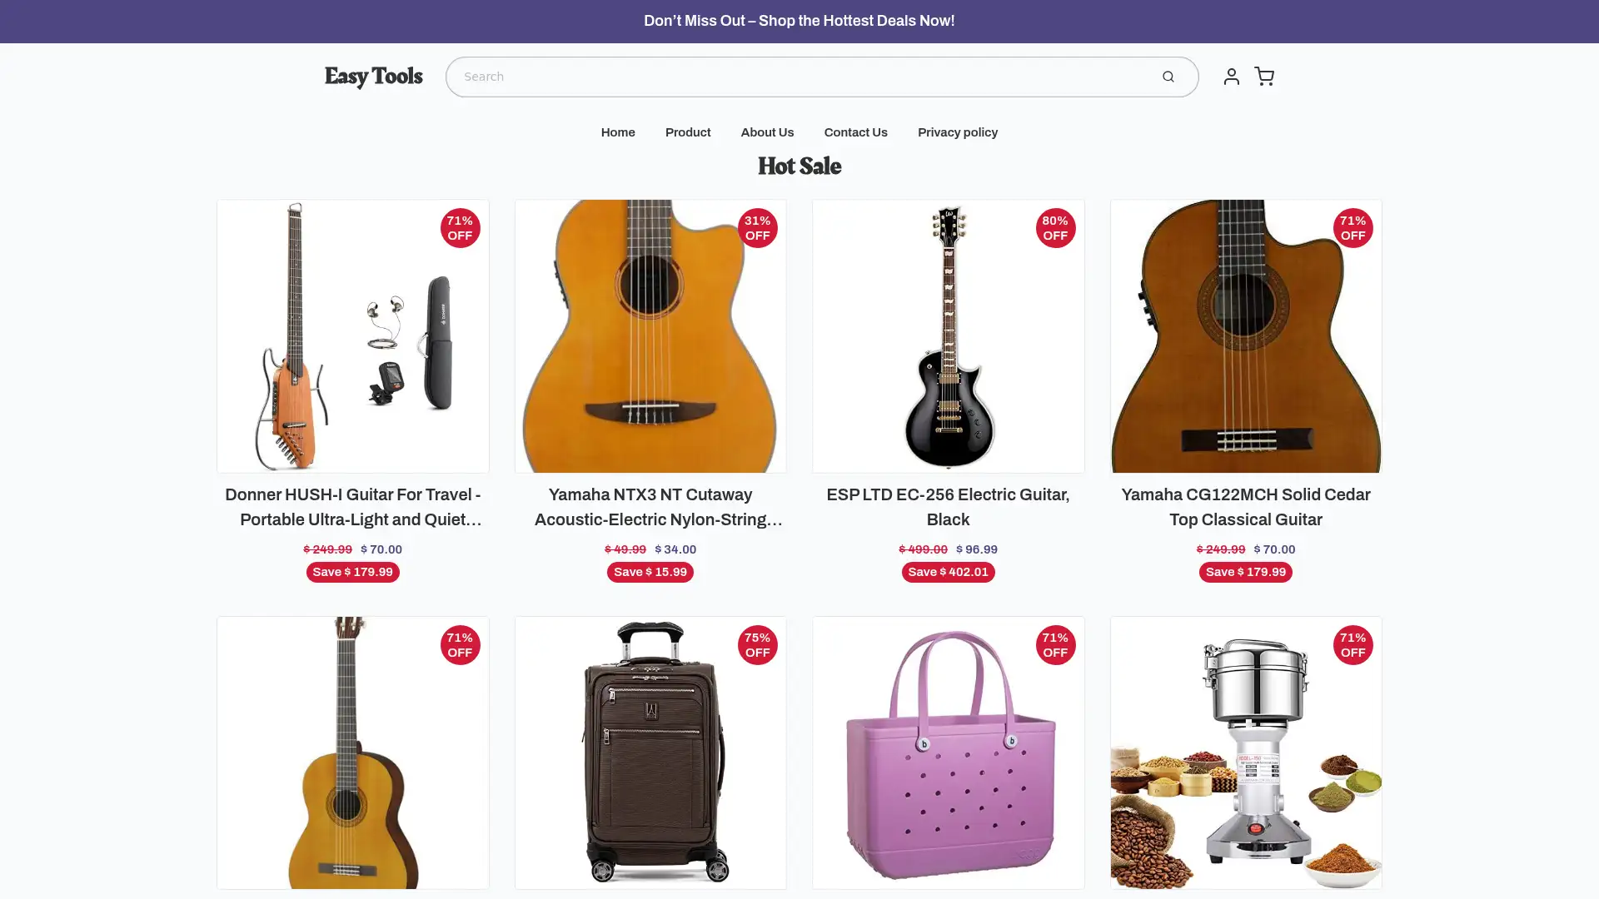Open the Privacy policy page
The height and width of the screenshot is (899, 1599).
coord(957,132)
